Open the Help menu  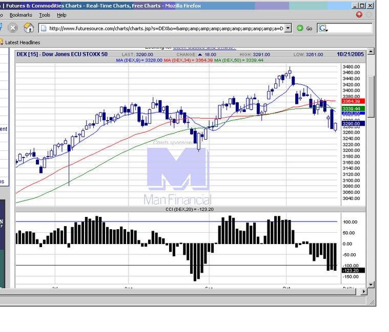(x=62, y=15)
